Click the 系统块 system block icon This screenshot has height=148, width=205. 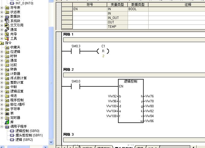(x=7, y=21)
